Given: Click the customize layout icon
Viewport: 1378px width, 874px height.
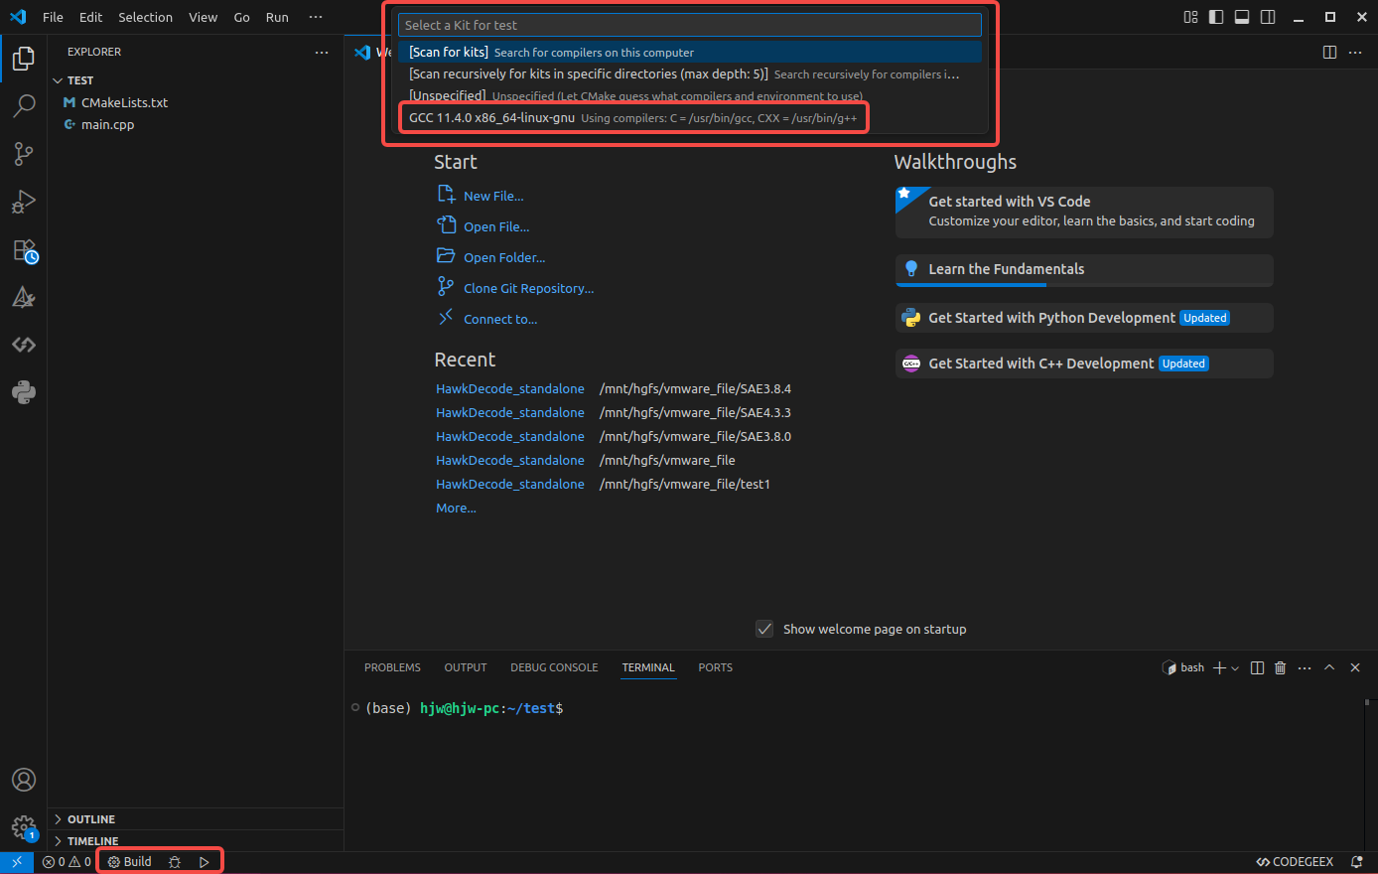Looking at the screenshot, I should [x=1190, y=17].
